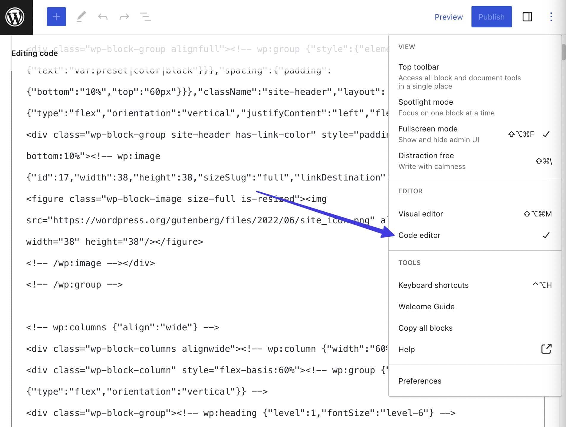Screen dimensions: 566x427
Task: Undo the last change
Action: click(x=103, y=17)
